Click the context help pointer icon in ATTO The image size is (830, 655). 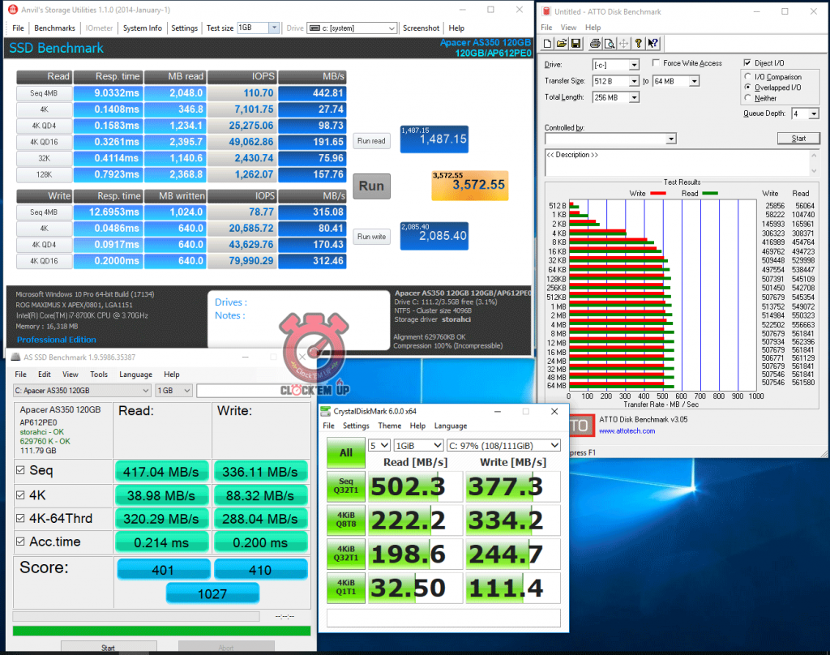[x=653, y=43]
